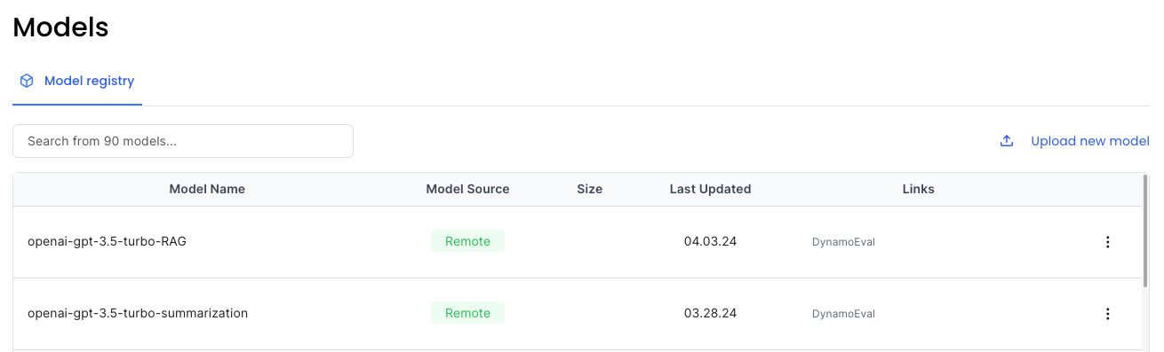The height and width of the screenshot is (352, 1164).
Task: Open DynamoEval link for turbo-summarization model
Action: 843,314
